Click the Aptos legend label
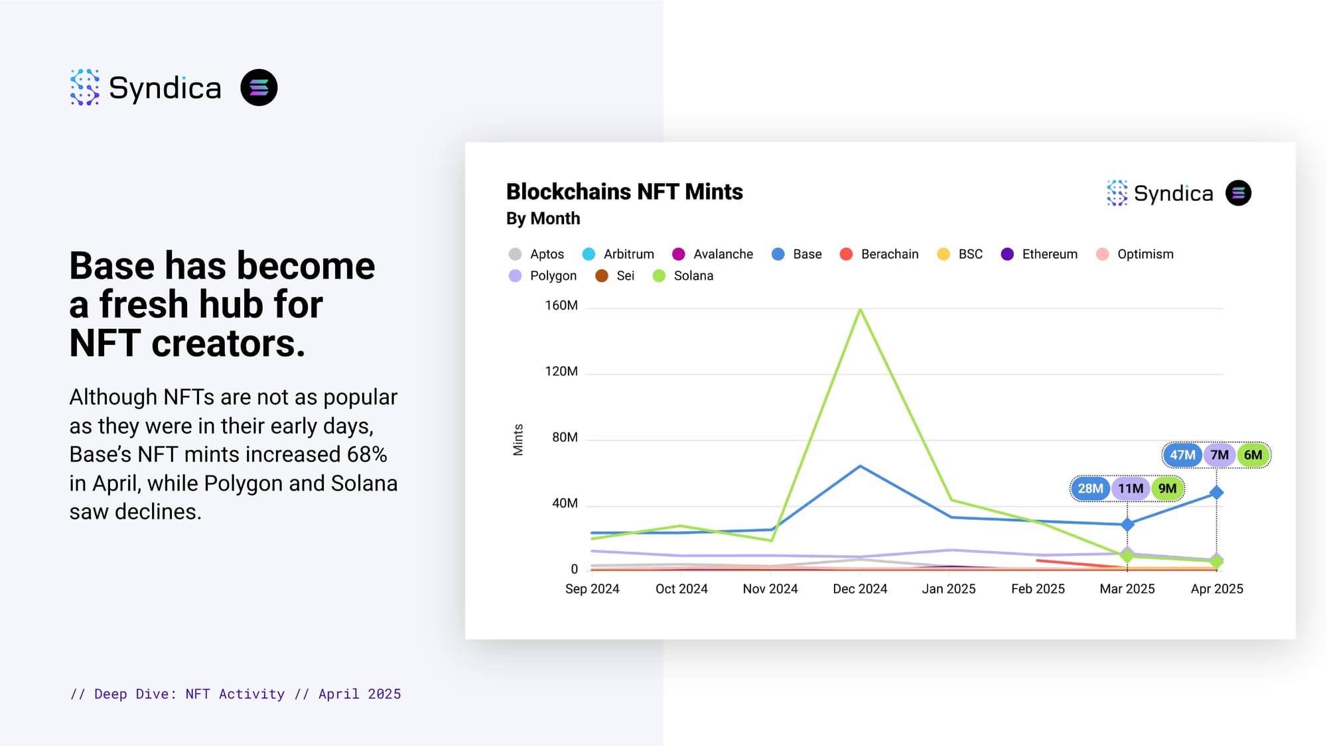 [547, 254]
